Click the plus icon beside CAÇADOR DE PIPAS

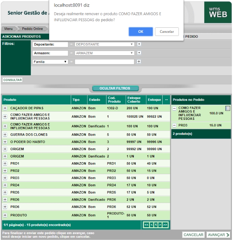point(5,108)
